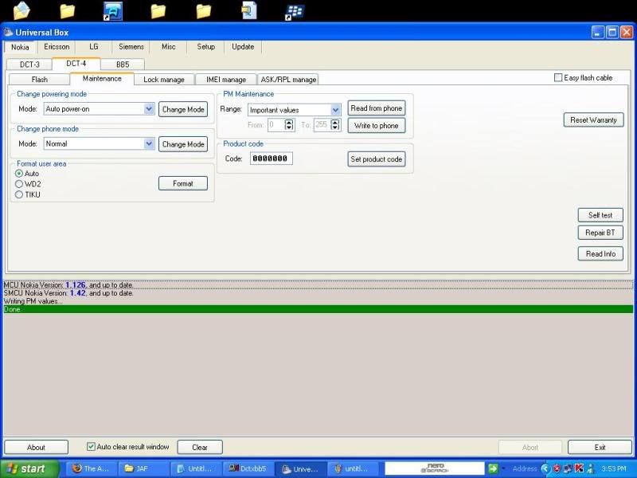This screenshot has height=478, width=637.
Task: Select the Maintenance tab
Action: pyautogui.click(x=102, y=78)
